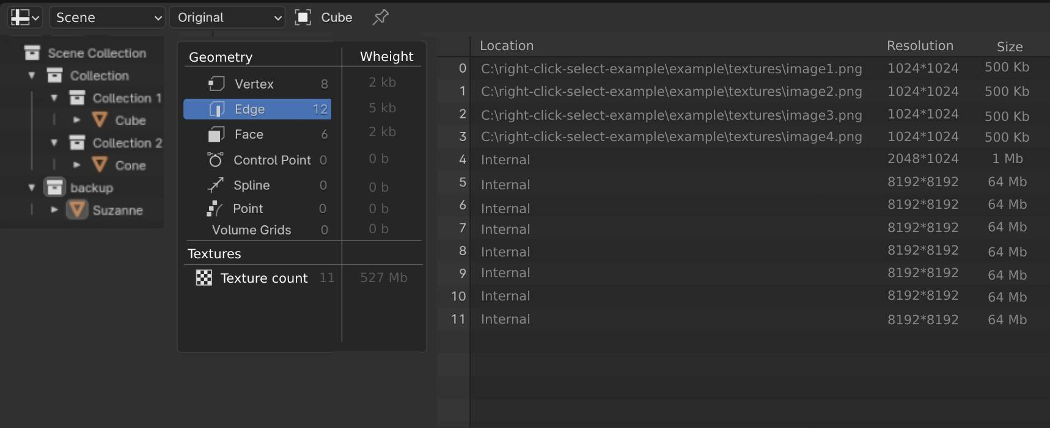Expand the Cone object node

click(x=77, y=165)
